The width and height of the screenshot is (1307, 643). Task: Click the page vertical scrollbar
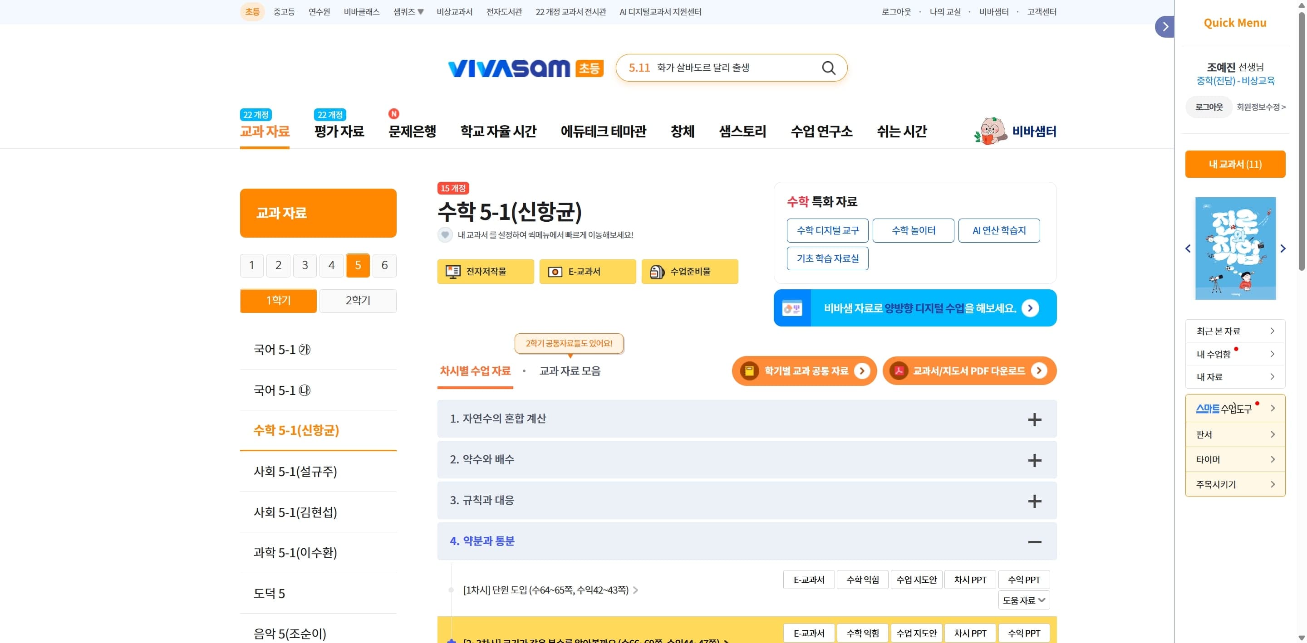pyautogui.click(x=1302, y=142)
